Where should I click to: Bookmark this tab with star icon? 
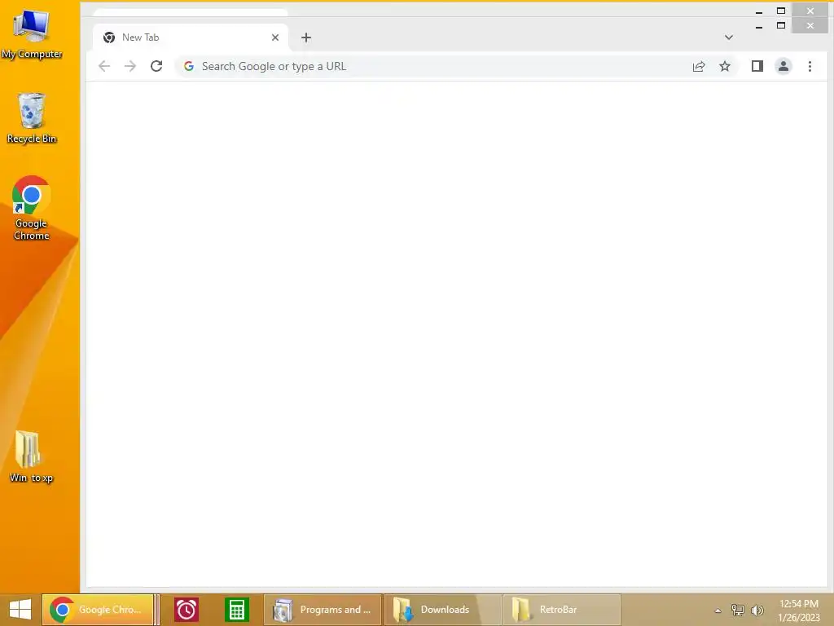pyautogui.click(x=724, y=66)
